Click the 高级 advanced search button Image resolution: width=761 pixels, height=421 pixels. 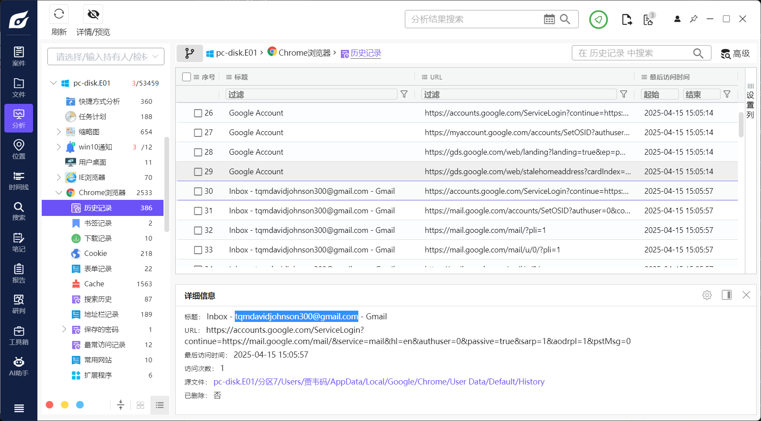pos(735,53)
